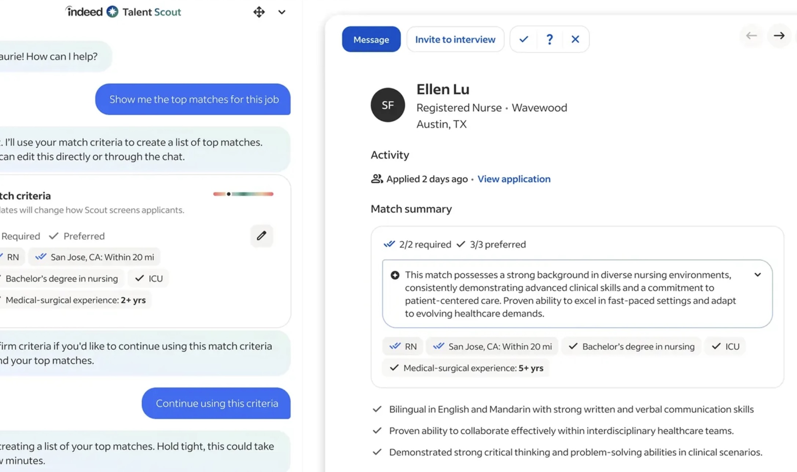The width and height of the screenshot is (797, 472).
Task: Click the move/drag arrows icon in header
Action: click(x=259, y=12)
